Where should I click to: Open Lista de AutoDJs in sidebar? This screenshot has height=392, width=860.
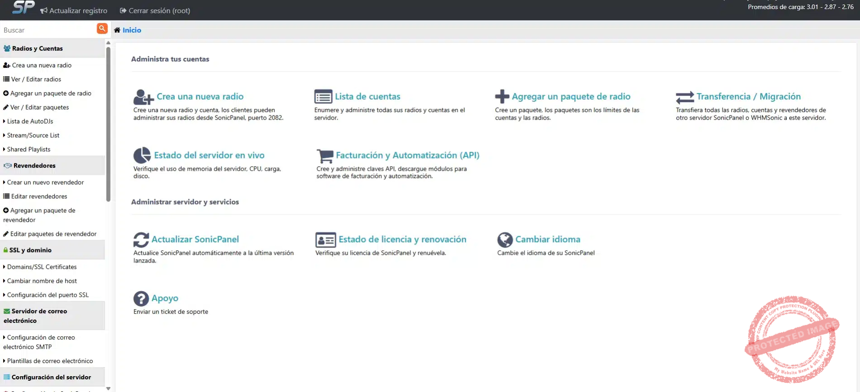pyautogui.click(x=30, y=121)
